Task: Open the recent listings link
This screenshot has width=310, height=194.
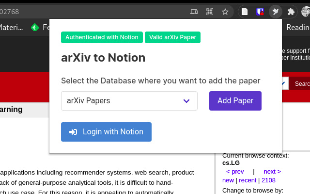Action: (248, 180)
